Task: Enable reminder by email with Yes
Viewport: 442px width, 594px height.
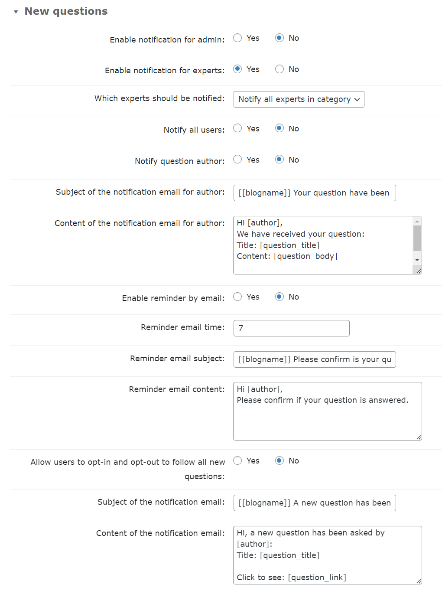Action: [x=237, y=297]
